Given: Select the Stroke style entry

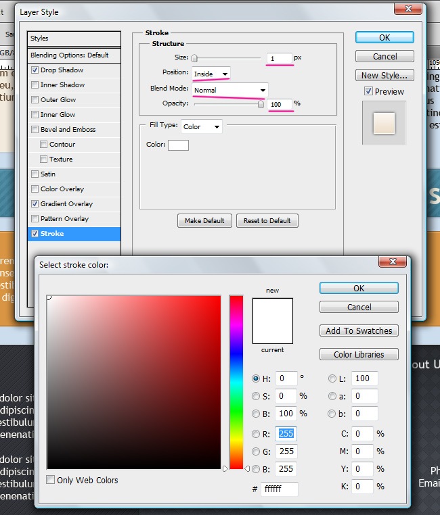Looking at the screenshot, I should pos(74,234).
